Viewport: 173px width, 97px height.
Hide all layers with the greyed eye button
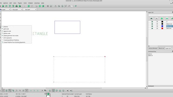pyautogui.click(x=157, y=18)
